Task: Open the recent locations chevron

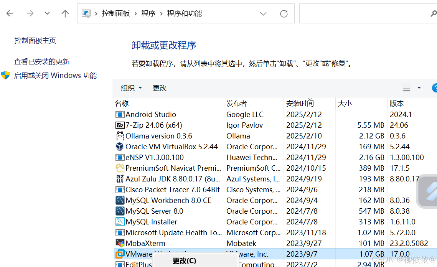Action: click(47, 13)
